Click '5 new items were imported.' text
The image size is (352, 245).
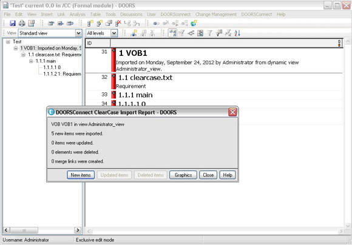[77, 133]
